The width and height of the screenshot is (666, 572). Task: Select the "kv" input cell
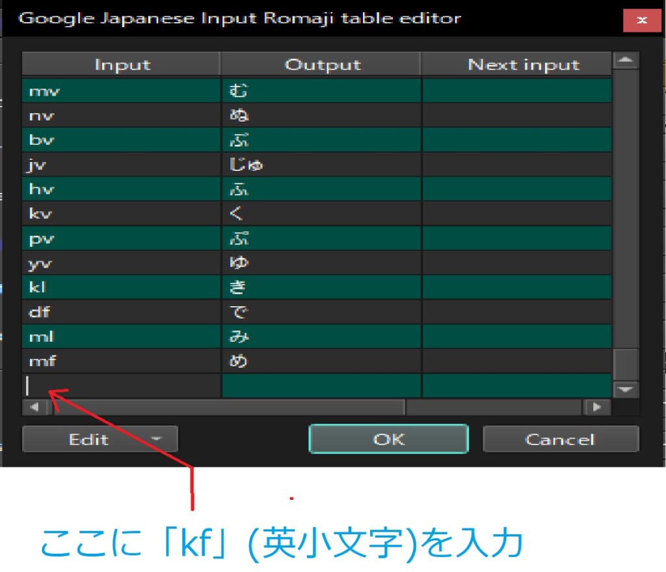click(x=122, y=213)
